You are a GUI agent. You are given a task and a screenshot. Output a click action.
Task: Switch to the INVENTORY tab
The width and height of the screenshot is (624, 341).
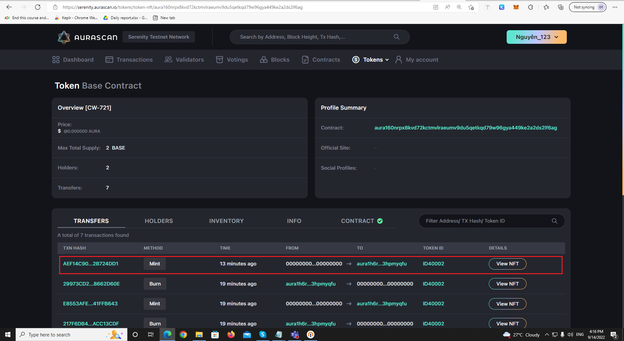(227, 221)
